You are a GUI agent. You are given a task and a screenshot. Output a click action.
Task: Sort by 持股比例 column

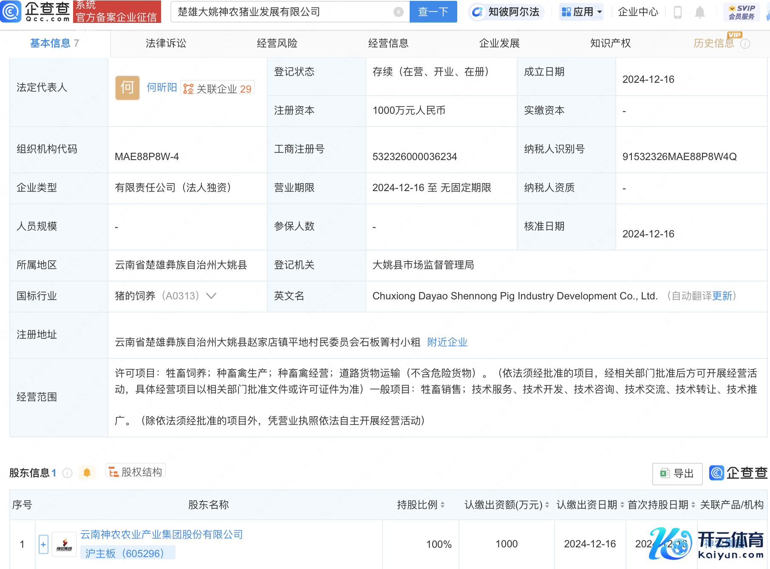click(442, 505)
